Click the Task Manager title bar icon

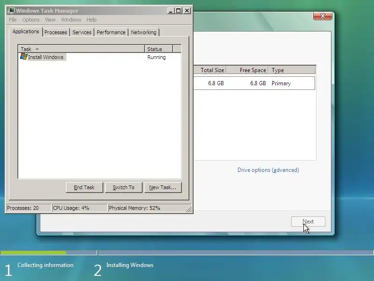[11, 10]
